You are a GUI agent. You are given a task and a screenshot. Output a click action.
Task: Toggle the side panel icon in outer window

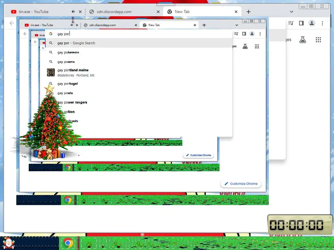click(301, 23)
